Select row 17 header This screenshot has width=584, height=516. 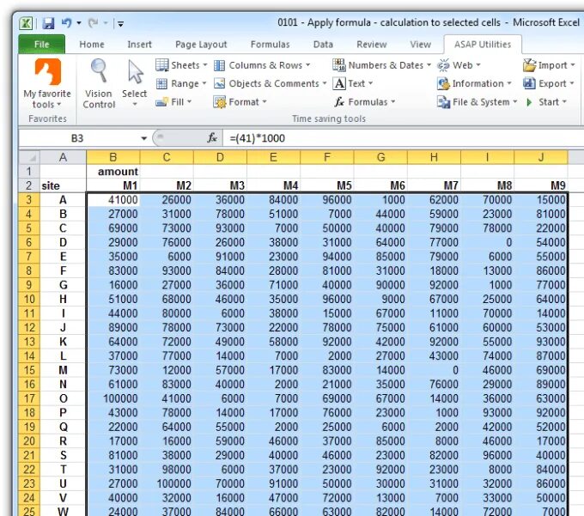coord(29,398)
